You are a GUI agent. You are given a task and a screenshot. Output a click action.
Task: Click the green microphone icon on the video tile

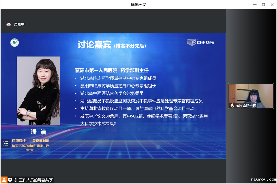pyautogui.click(x=232, y=106)
